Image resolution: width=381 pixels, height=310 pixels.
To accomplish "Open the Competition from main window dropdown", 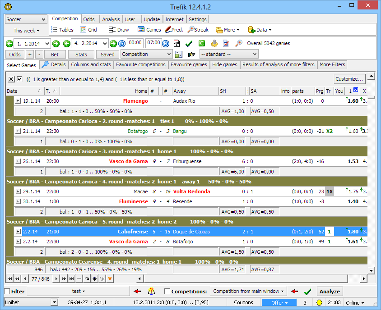I will click(248, 291).
